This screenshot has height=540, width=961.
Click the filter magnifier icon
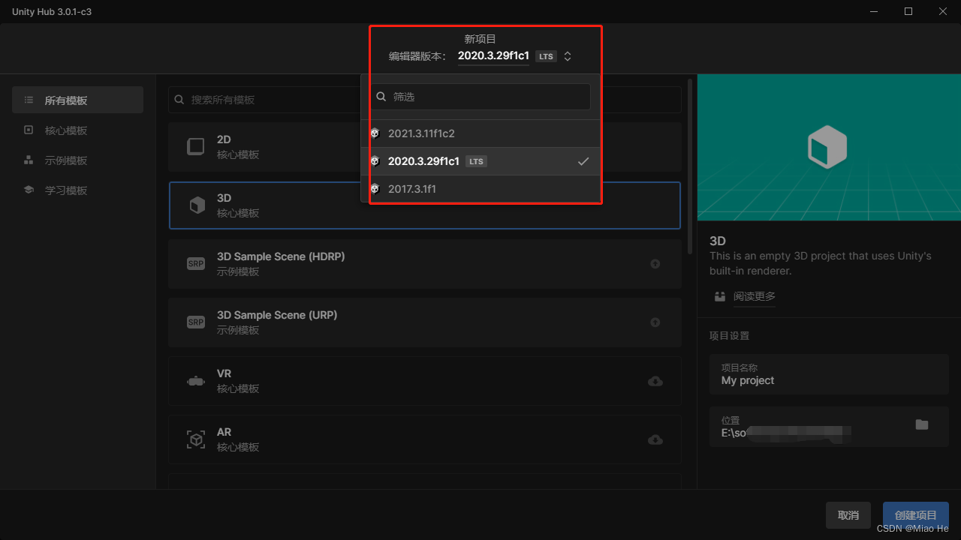(x=381, y=97)
